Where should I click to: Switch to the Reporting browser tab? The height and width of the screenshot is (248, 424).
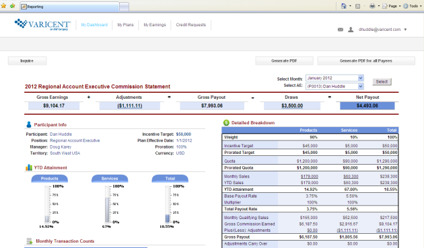pos(69,7)
